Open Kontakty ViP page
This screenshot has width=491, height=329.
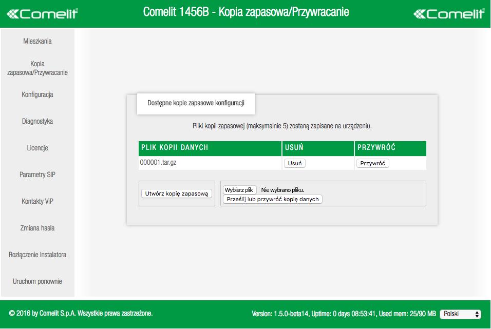tap(37, 201)
